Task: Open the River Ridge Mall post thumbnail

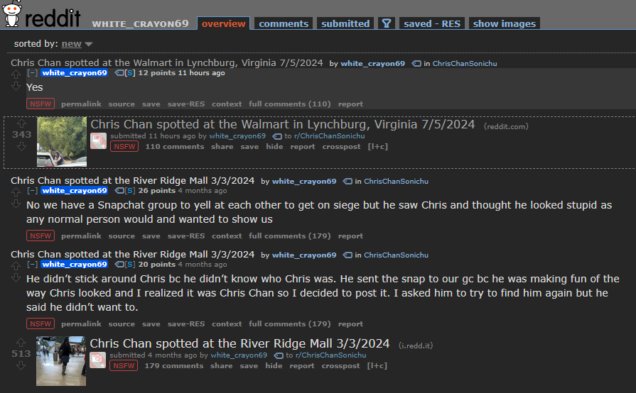Action: (x=61, y=361)
